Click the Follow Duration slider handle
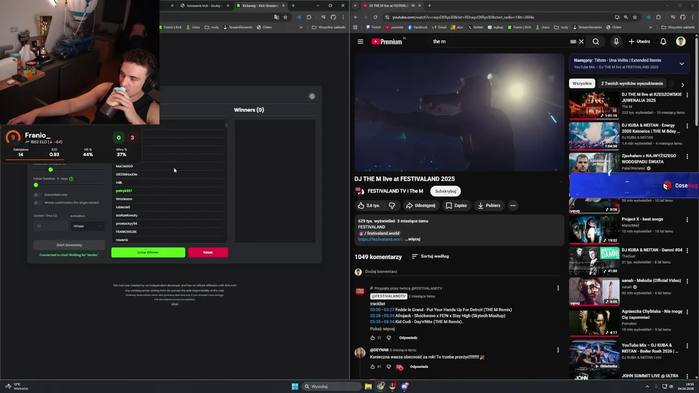Image resolution: width=699 pixels, height=393 pixels. (36, 185)
